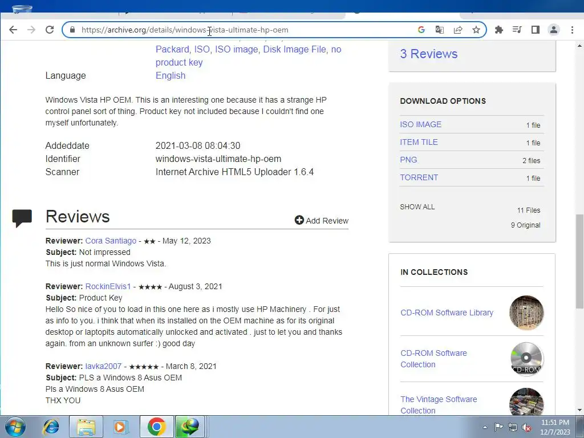Open the network status tray icon
The image size is (584, 438).
tap(513, 427)
